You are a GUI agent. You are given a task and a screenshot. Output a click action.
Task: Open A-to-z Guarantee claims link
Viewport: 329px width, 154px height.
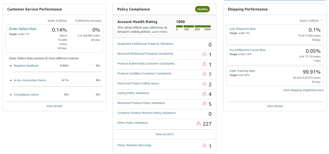[x=30, y=80]
